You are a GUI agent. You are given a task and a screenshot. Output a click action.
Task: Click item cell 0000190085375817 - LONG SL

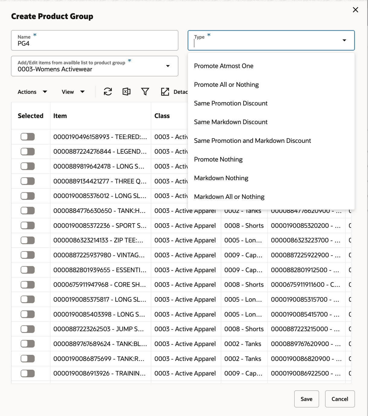[101, 299]
